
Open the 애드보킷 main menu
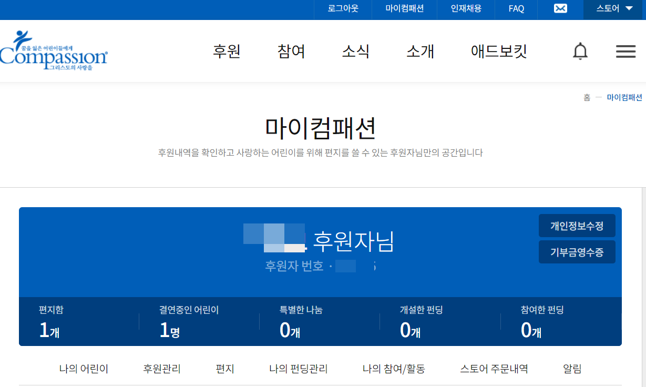point(499,52)
